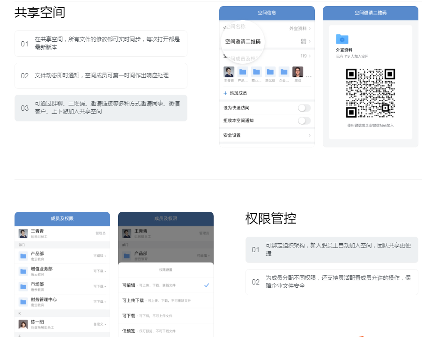Click 王青青's avatar in 空间信息 panel
The width and height of the screenshot is (424, 337).
229,72
